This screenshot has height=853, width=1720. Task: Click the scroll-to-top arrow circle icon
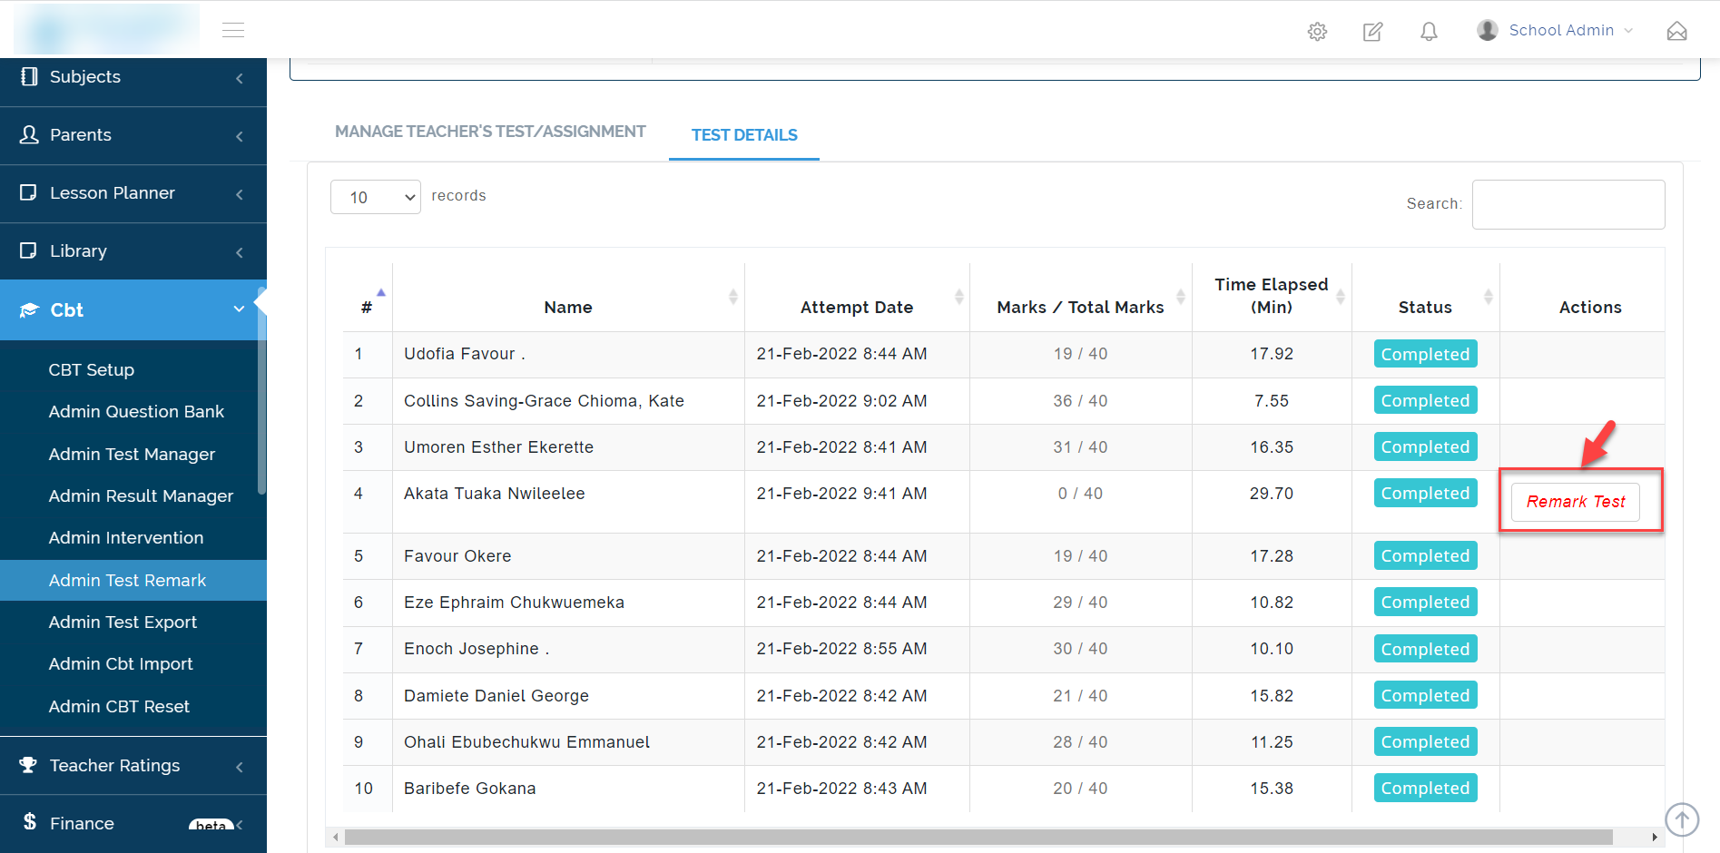1682,819
